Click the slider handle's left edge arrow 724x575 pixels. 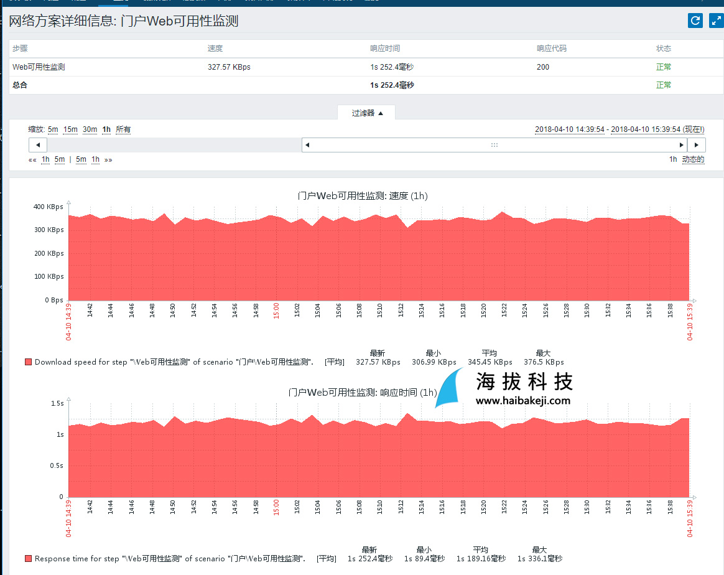(307, 145)
